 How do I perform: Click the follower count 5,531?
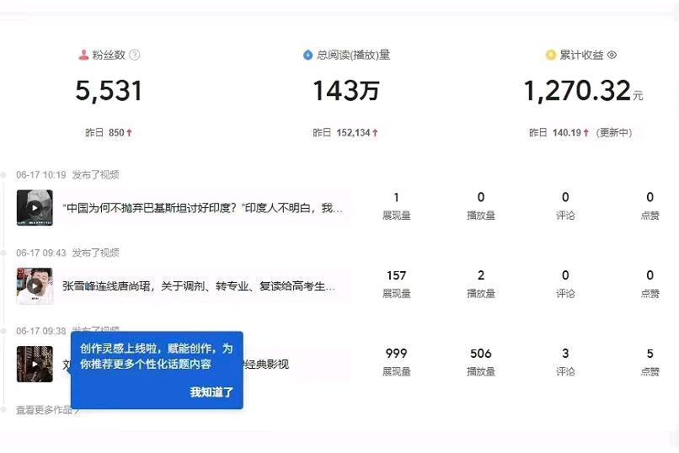pyautogui.click(x=109, y=91)
